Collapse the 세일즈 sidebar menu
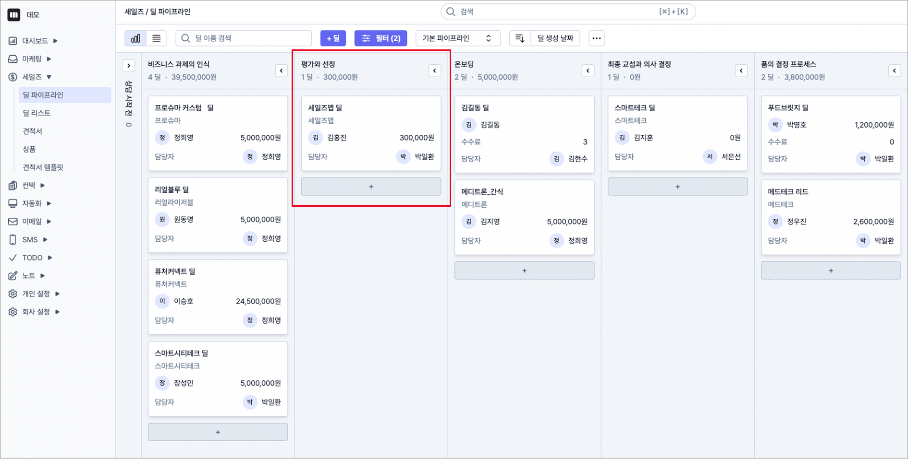This screenshot has width=908, height=459. 49,77
